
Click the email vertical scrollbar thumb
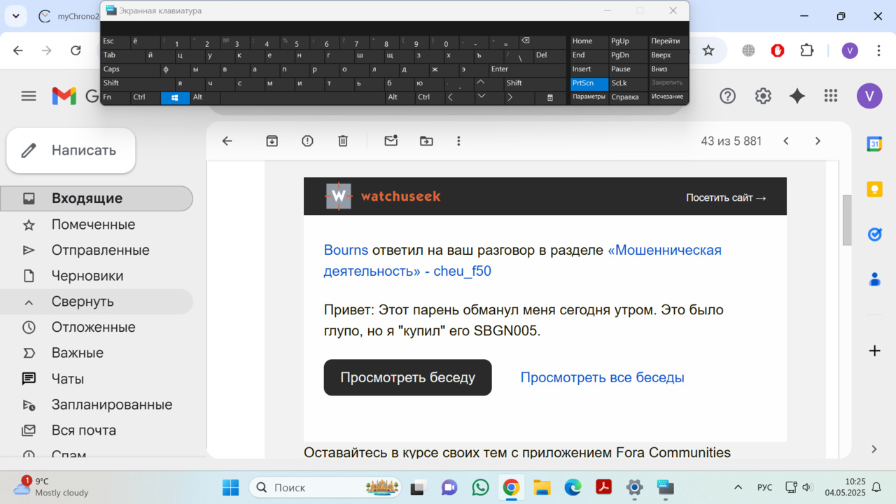click(x=846, y=220)
